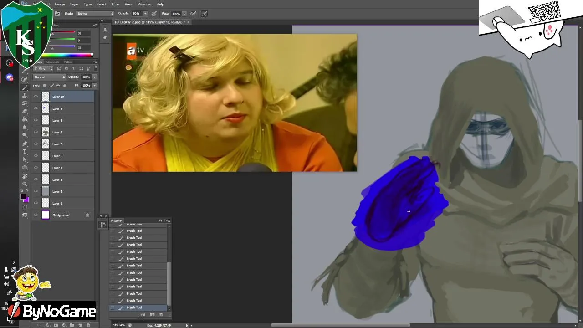Click the foreground color swatch
The image size is (583, 328).
point(23,196)
